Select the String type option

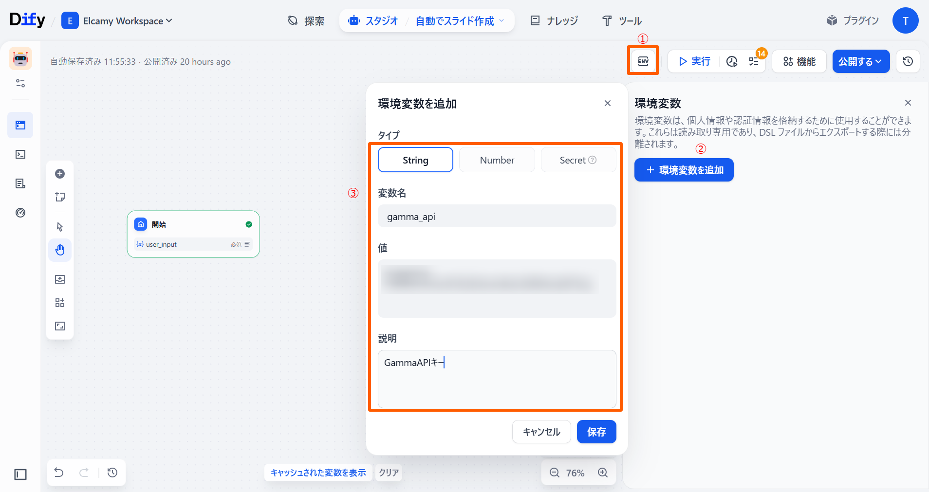click(415, 160)
